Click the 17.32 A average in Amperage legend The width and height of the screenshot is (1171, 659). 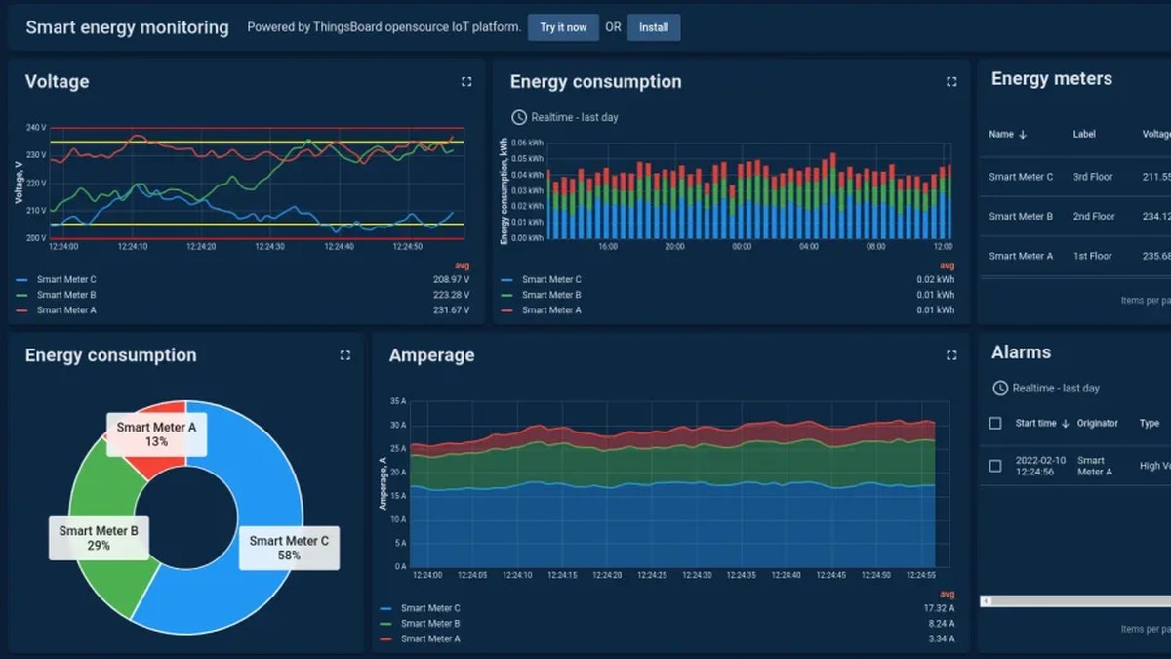(939, 608)
